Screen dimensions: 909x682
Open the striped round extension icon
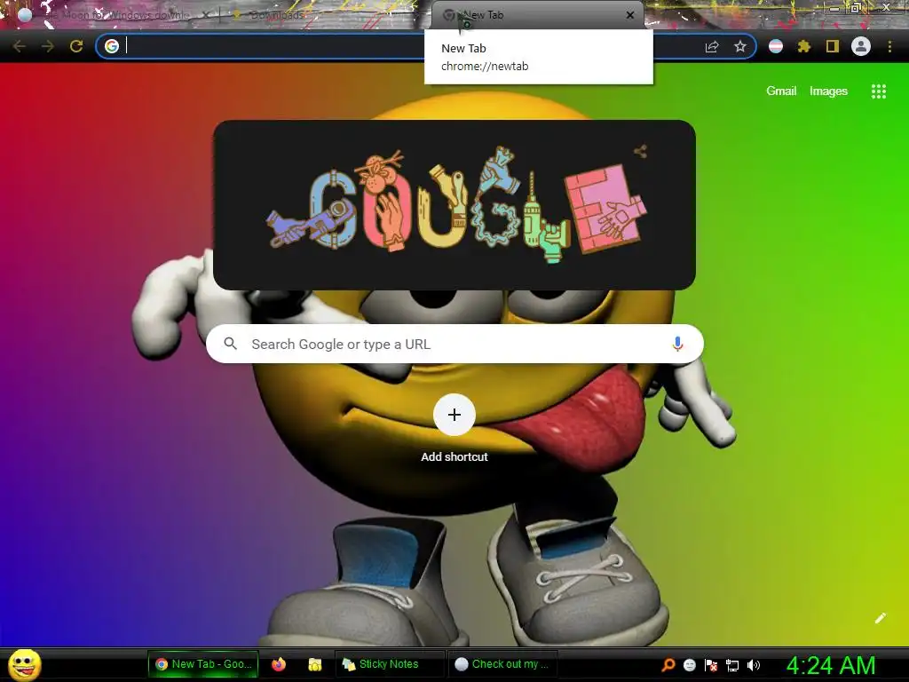point(776,46)
